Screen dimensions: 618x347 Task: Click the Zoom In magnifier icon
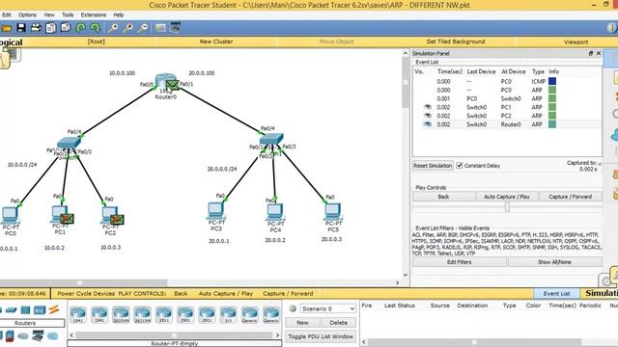tap(113, 28)
